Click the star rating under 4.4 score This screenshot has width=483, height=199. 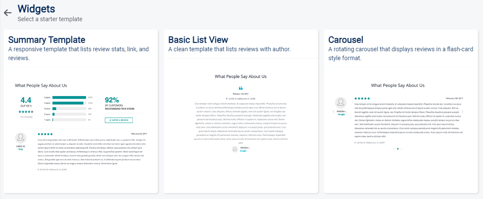point(26,112)
